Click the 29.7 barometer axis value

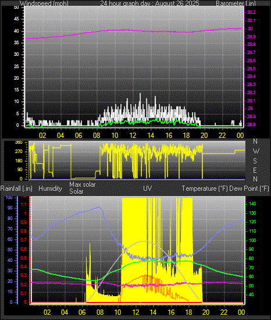pyautogui.click(x=251, y=52)
